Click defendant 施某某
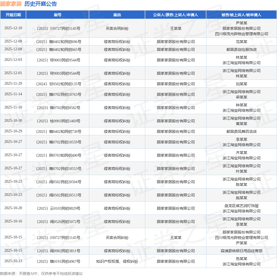This screenshot has height=276, width=277. click(241, 198)
